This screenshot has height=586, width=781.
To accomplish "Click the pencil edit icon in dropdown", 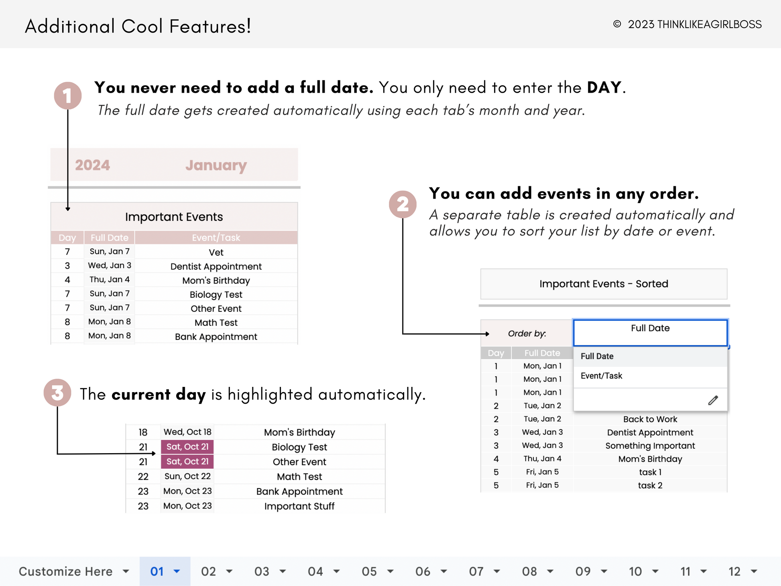I will click(713, 400).
